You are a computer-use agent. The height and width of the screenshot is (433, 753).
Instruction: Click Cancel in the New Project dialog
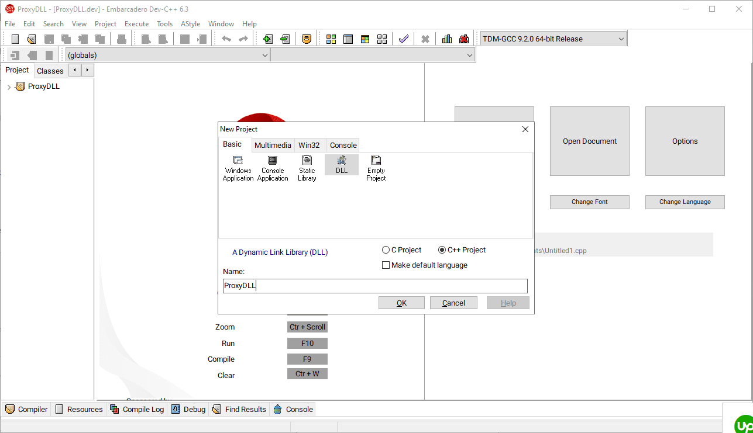coord(453,303)
